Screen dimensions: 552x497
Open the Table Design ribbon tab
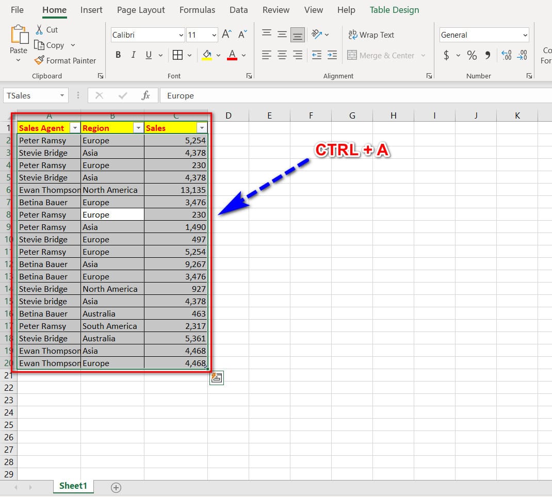coord(394,10)
